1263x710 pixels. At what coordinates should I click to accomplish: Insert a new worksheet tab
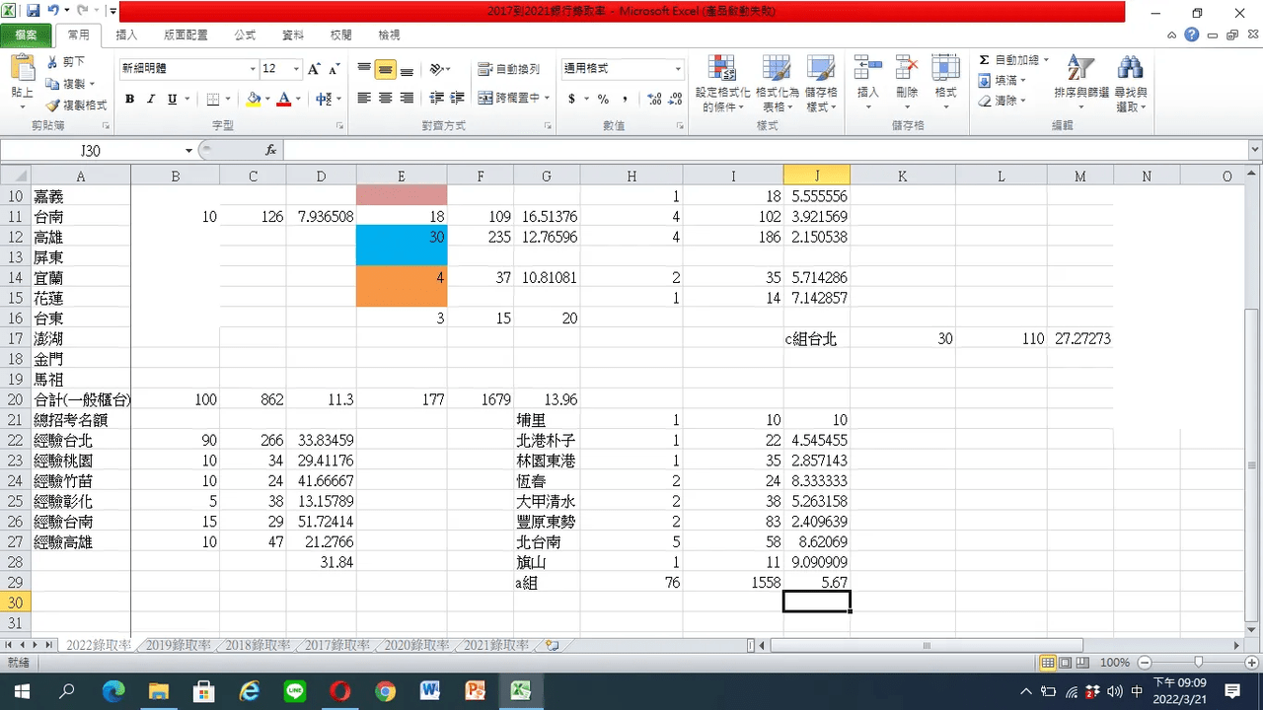(552, 645)
